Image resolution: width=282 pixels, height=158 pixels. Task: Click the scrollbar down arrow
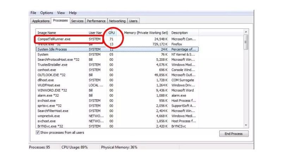tap(246, 125)
